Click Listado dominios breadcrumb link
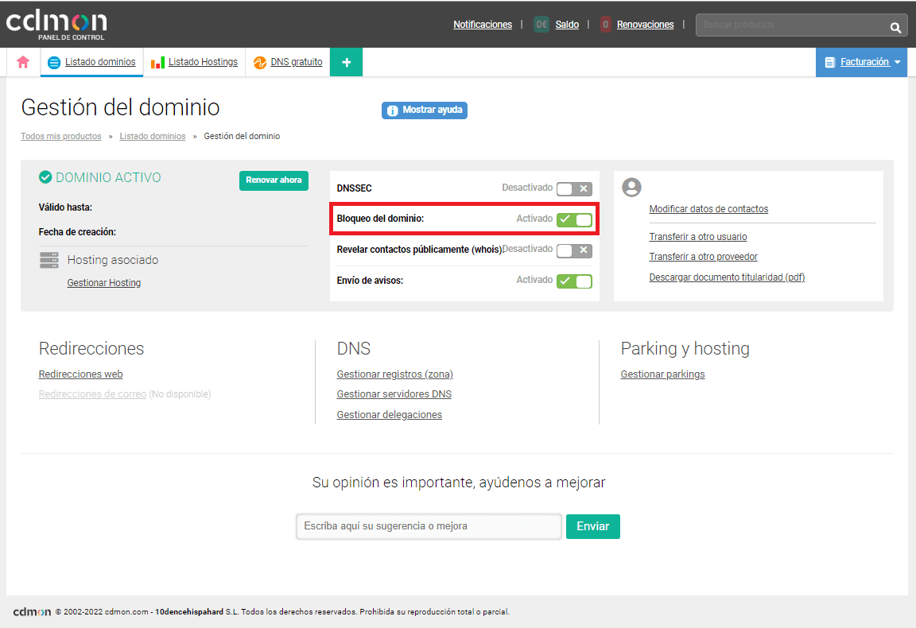This screenshot has height=628, width=916. coord(153,136)
